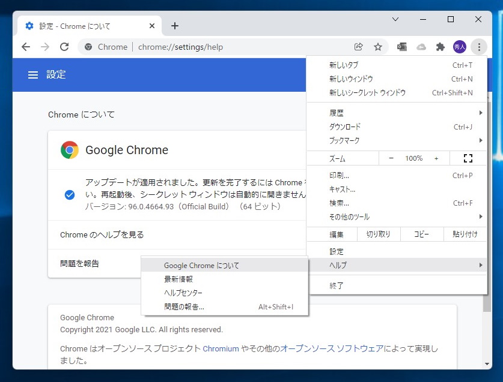
Task: Enter fullscreen via the icon in zoom row
Action: point(468,158)
